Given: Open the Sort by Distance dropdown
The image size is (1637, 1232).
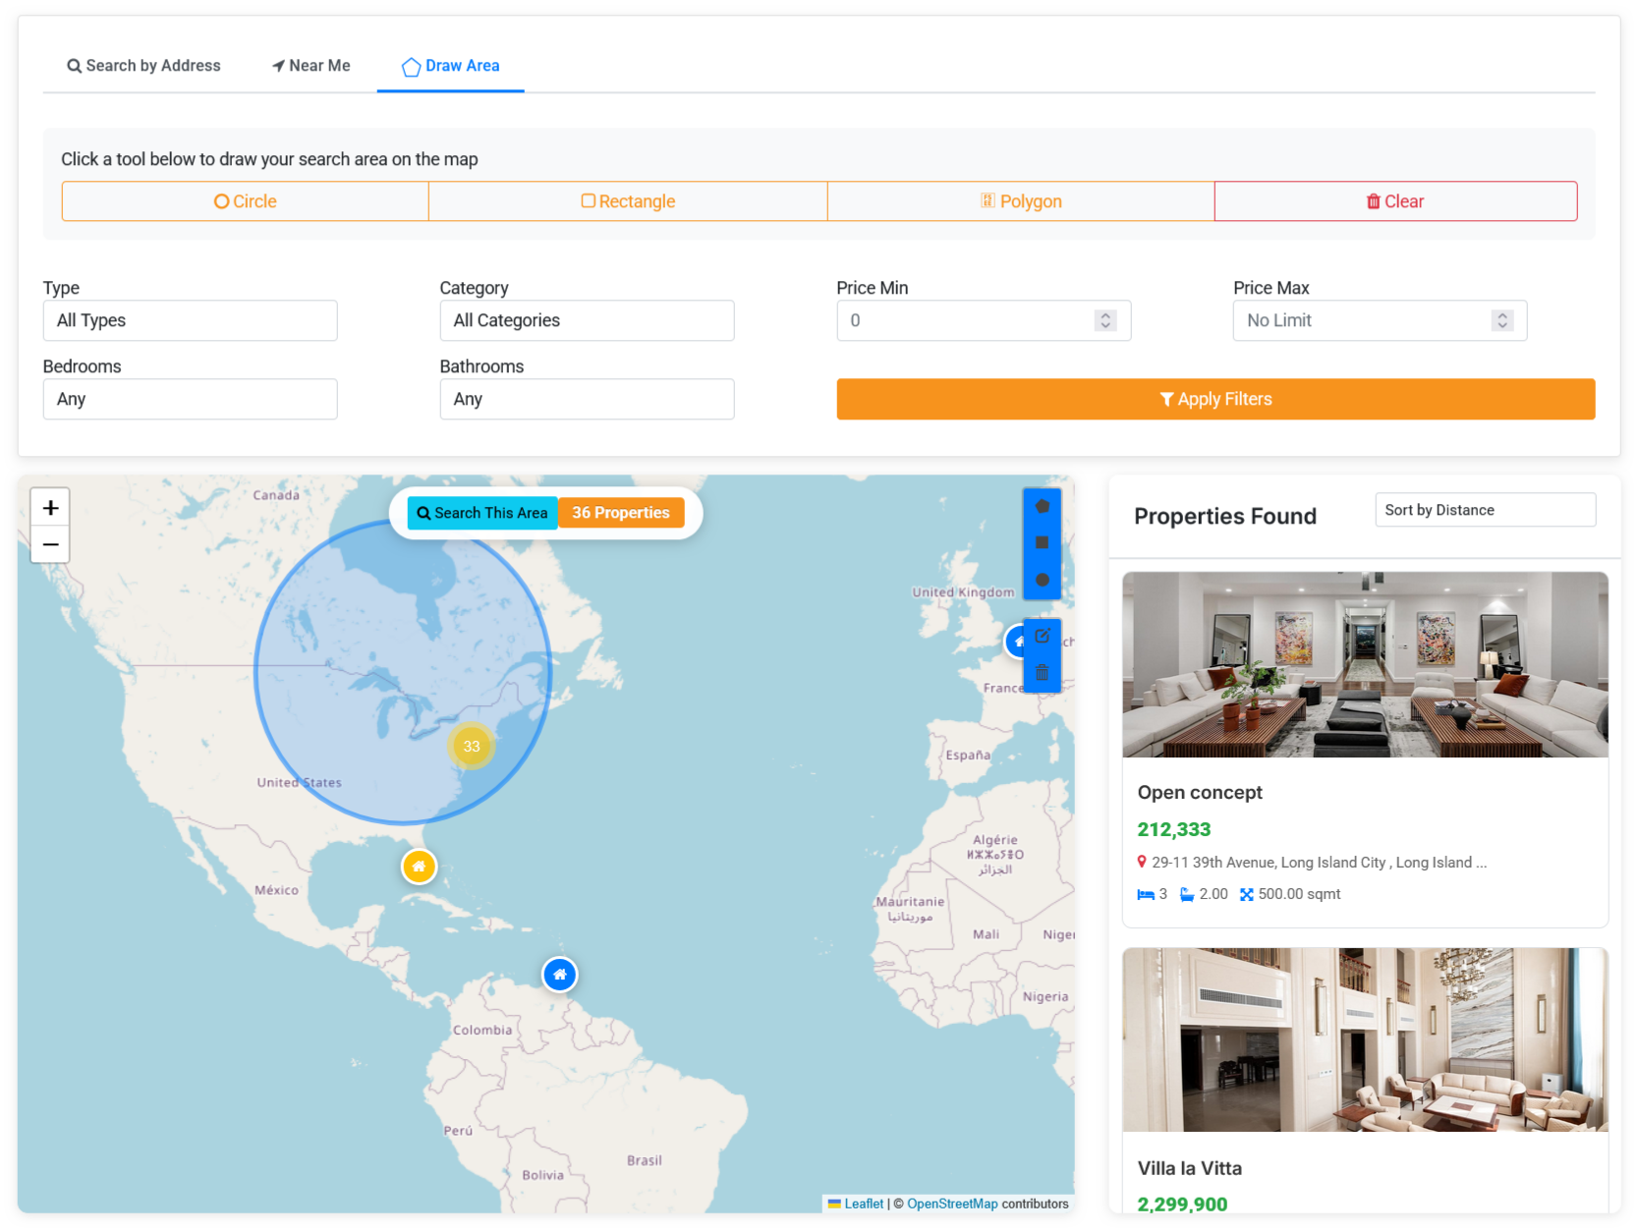Looking at the screenshot, I should coord(1484,509).
